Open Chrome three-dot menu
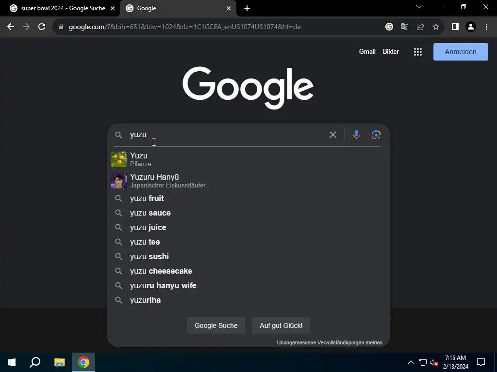The height and width of the screenshot is (372, 497). (486, 27)
